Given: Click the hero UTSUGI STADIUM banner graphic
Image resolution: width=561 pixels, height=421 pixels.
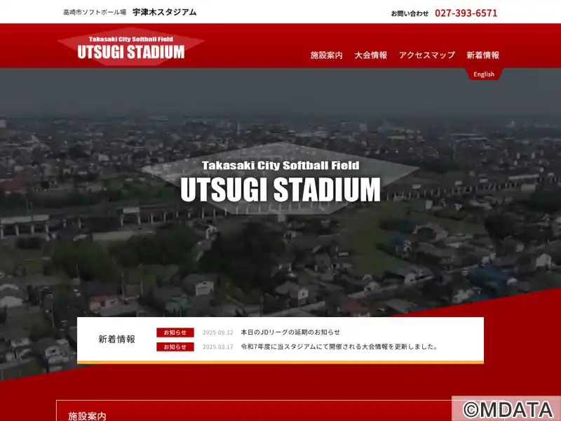Looking at the screenshot, I should pos(280,179).
